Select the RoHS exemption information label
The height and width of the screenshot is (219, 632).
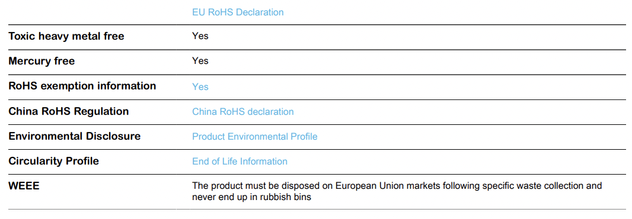[x=82, y=86]
